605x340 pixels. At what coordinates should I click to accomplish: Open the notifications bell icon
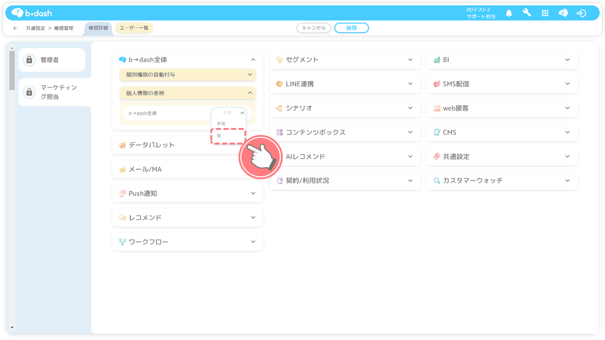click(509, 13)
